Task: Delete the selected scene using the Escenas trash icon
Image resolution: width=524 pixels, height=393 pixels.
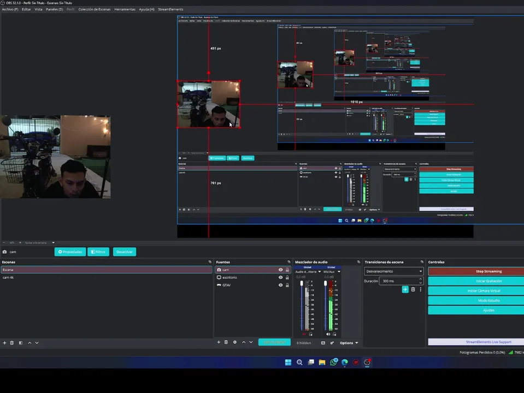Action: click(12, 343)
